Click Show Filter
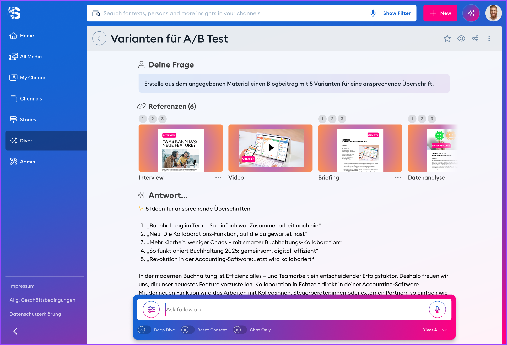Image resolution: width=507 pixels, height=345 pixels. tap(397, 13)
